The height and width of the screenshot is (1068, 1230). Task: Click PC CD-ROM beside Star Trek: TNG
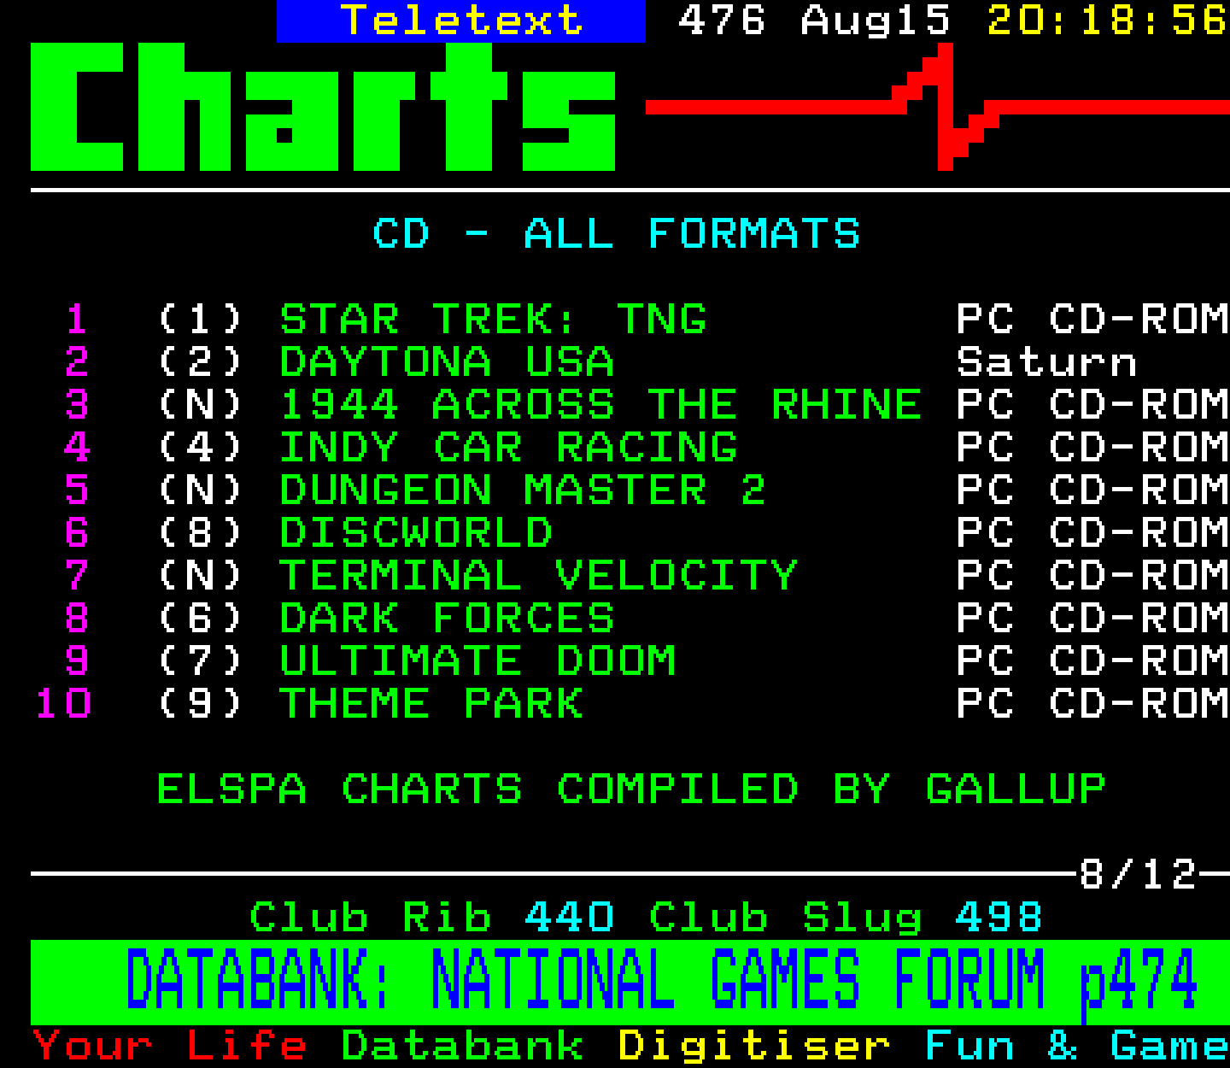coord(1092,320)
